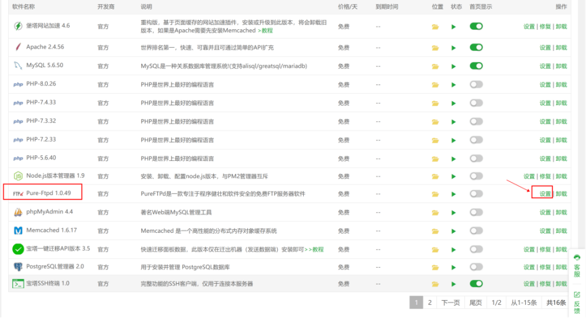Click the Node.js hexagon icon
This screenshot has height=318, width=586.
pos(18,176)
